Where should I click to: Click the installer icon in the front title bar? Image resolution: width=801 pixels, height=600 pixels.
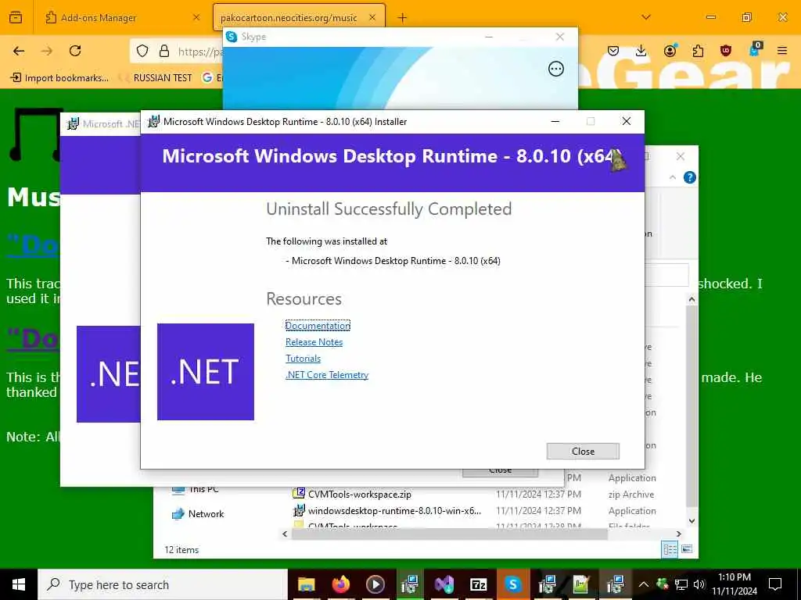(153, 121)
